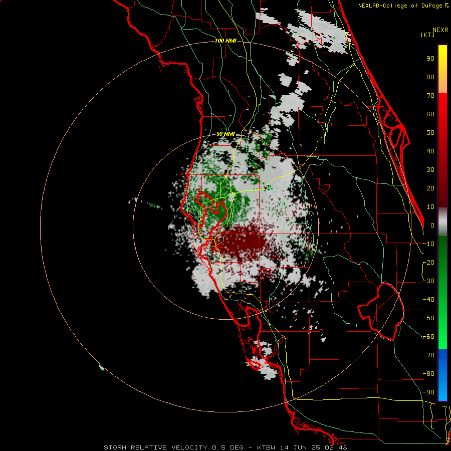Click the 0 value on velocity scale
This screenshot has width=451, height=451.
(x=432, y=225)
